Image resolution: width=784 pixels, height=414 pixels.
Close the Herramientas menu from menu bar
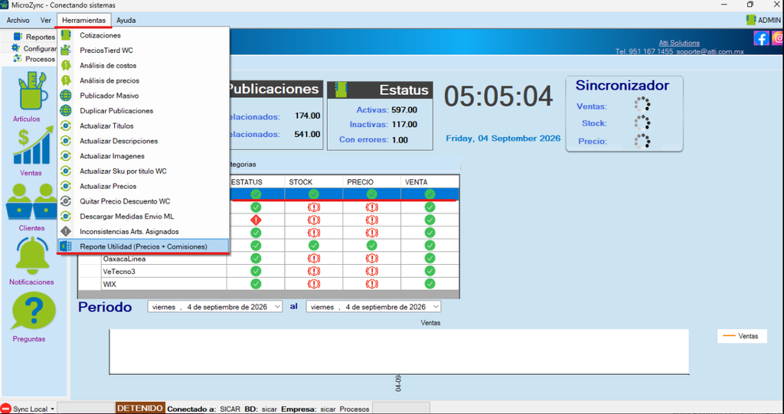(x=84, y=21)
